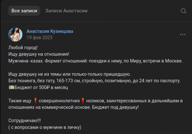This screenshot has height=134, width=192.
Task: Open Анастасия Кузнецова's profile via name link
Action: [50, 31]
